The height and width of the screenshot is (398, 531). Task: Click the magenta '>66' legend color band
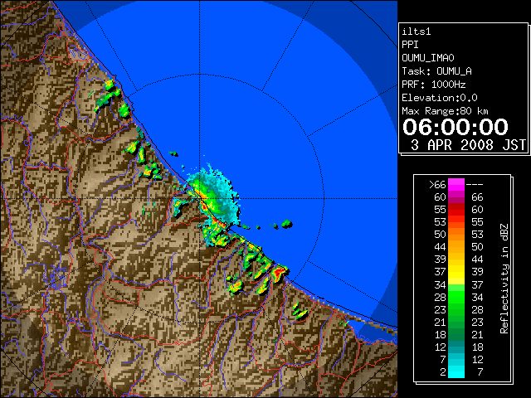coord(456,184)
